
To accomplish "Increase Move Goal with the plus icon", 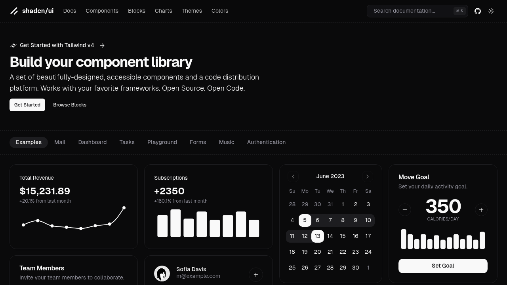I will pos(481,210).
